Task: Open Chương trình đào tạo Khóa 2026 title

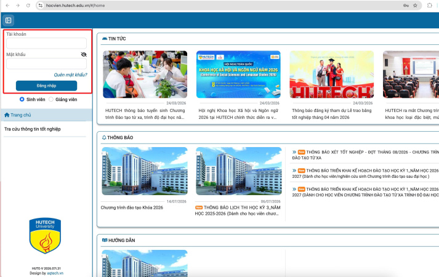Action: point(132,207)
